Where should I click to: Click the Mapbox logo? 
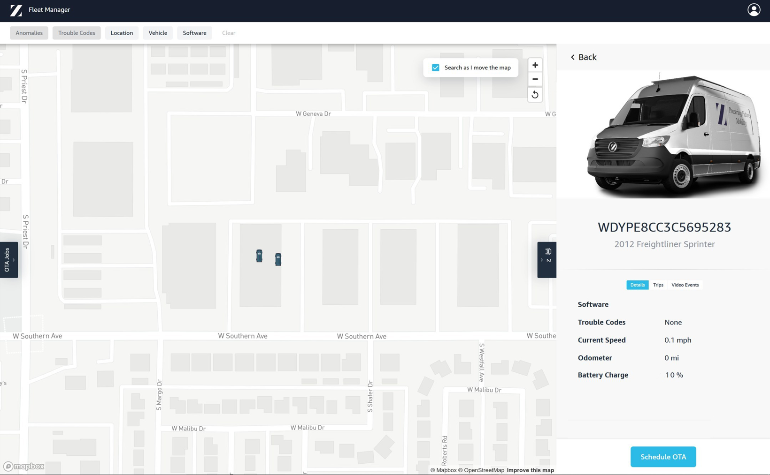(x=24, y=466)
